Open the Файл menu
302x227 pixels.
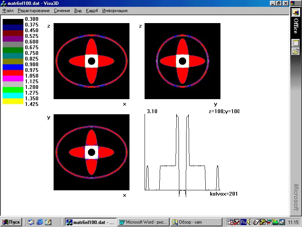point(8,11)
